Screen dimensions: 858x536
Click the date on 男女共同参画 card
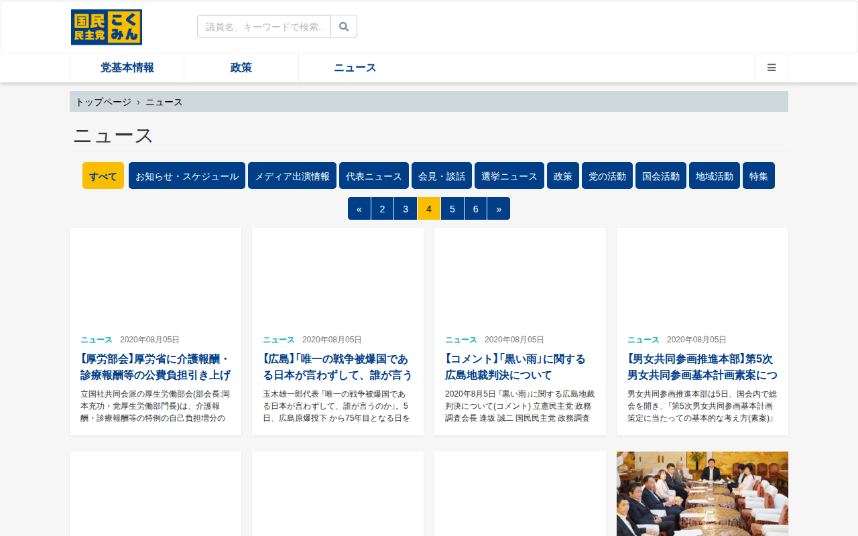click(696, 340)
